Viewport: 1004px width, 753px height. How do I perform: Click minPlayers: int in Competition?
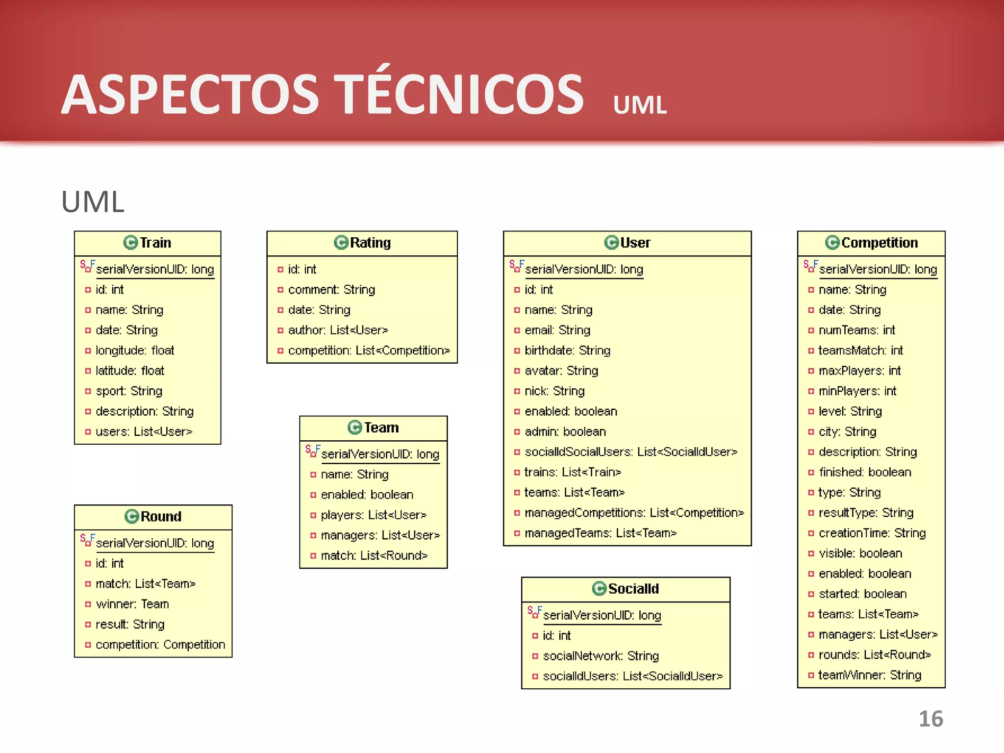coord(857,391)
